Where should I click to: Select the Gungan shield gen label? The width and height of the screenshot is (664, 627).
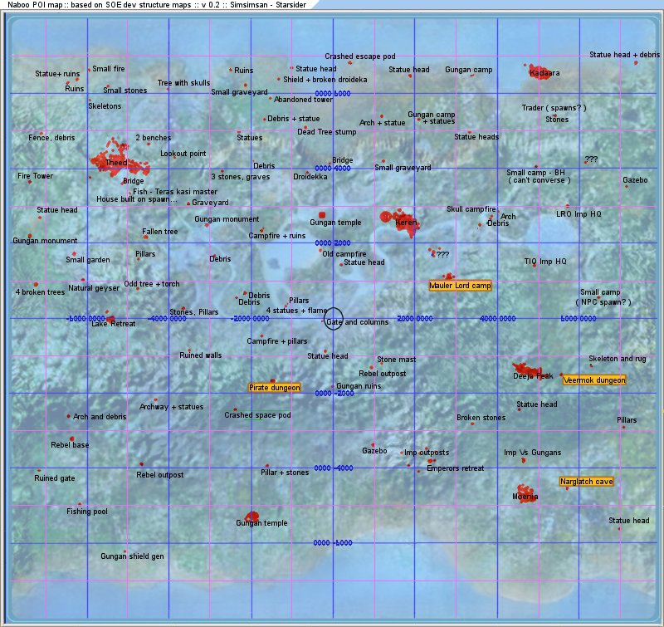point(132,556)
